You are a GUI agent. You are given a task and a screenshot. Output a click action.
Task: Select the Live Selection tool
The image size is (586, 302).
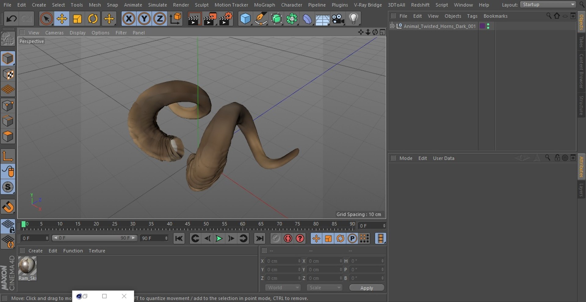[x=46, y=19]
